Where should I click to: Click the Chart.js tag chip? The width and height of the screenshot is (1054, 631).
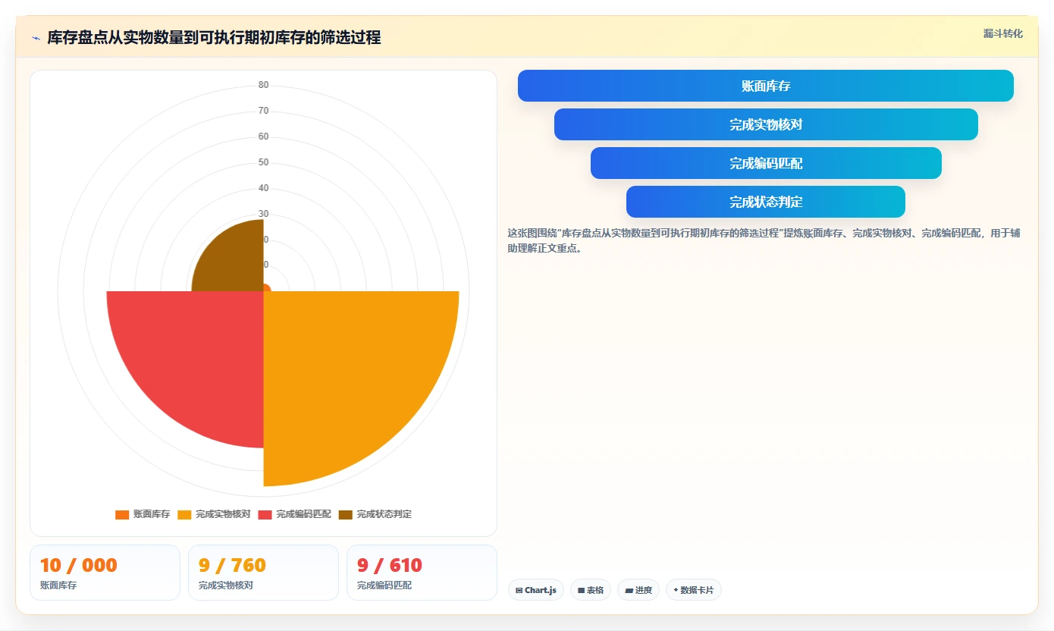tap(536, 590)
